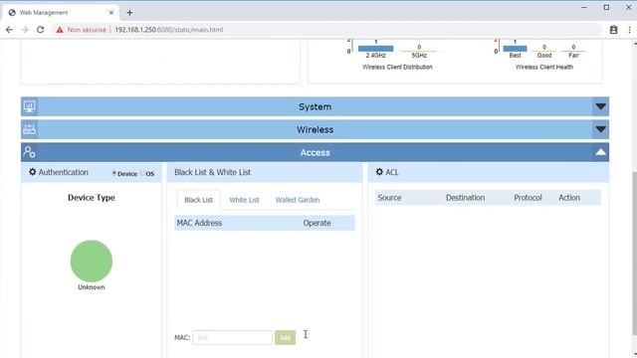The height and width of the screenshot is (358, 637).
Task: Select the Web Management browser tab
Action: coord(61,13)
